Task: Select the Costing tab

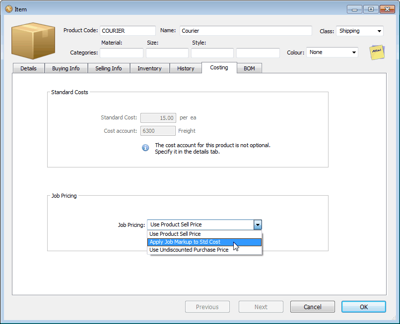Action: [x=219, y=67]
